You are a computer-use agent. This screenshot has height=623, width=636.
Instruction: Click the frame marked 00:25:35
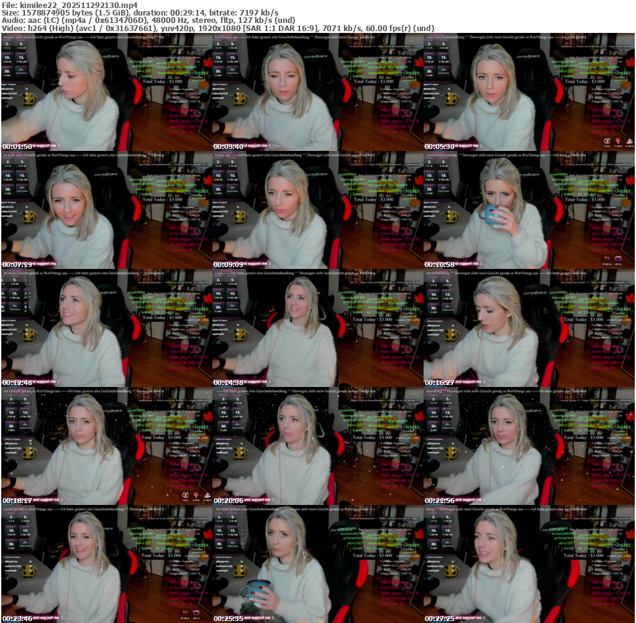pos(318,564)
